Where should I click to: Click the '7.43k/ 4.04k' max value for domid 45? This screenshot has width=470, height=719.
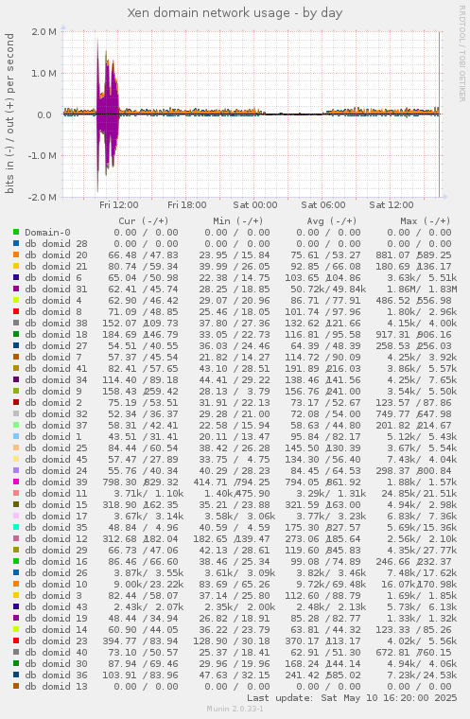click(422, 460)
